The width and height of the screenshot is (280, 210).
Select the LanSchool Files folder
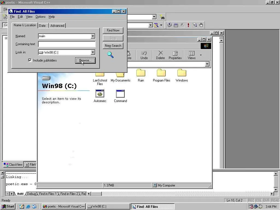point(100,79)
